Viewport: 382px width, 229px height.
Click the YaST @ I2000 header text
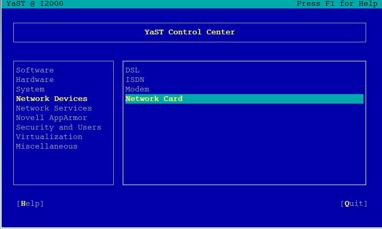pyautogui.click(x=35, y=4)
